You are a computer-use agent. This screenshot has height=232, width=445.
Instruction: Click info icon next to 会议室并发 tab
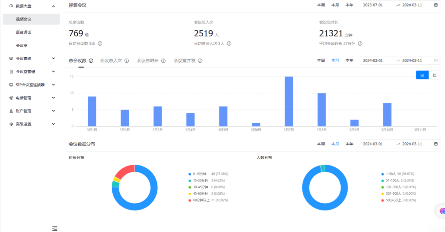(200, 61)
